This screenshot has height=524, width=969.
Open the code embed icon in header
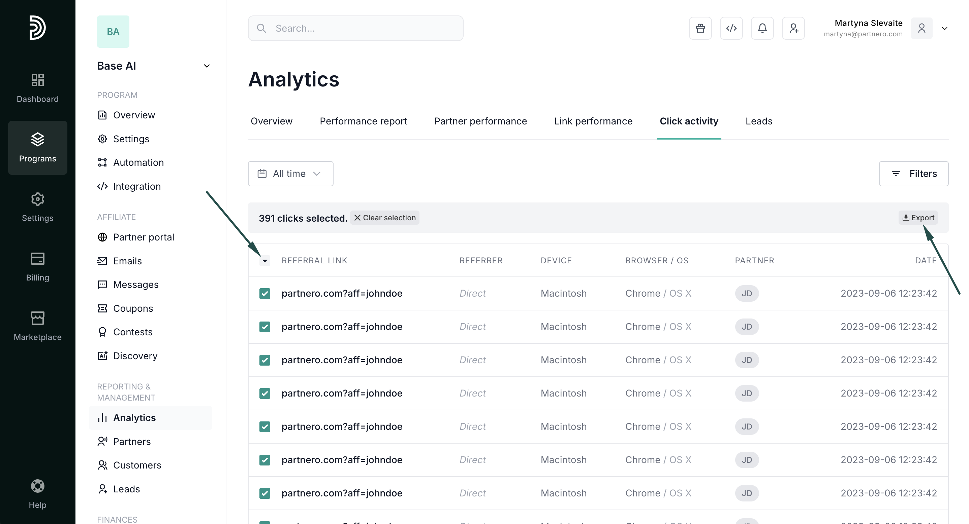tap(731, 28)
